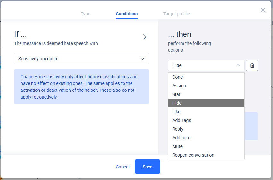Choose Done from the action list

(206, 77)
